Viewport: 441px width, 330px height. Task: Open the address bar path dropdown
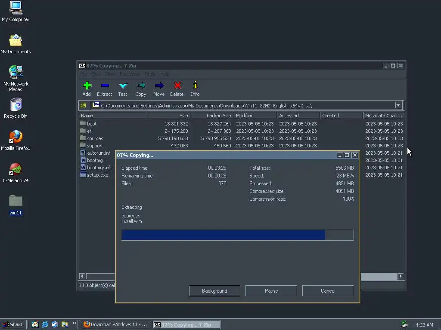(x=398, y=106)
